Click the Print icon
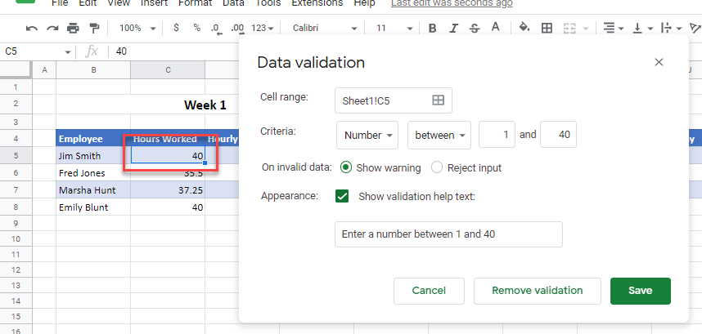 pos(74,29)
